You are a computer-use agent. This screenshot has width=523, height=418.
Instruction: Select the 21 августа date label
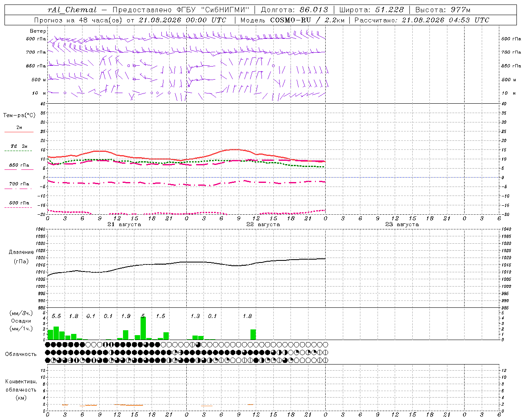[x=124, y=224]
